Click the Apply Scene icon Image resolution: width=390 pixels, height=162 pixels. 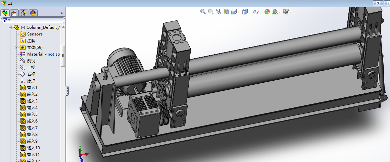[x=275, y=12]
